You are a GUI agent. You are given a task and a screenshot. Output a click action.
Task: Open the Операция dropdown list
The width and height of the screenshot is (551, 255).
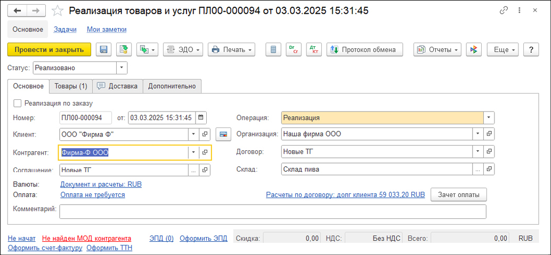pyautogui.click(x=489, y=118)
